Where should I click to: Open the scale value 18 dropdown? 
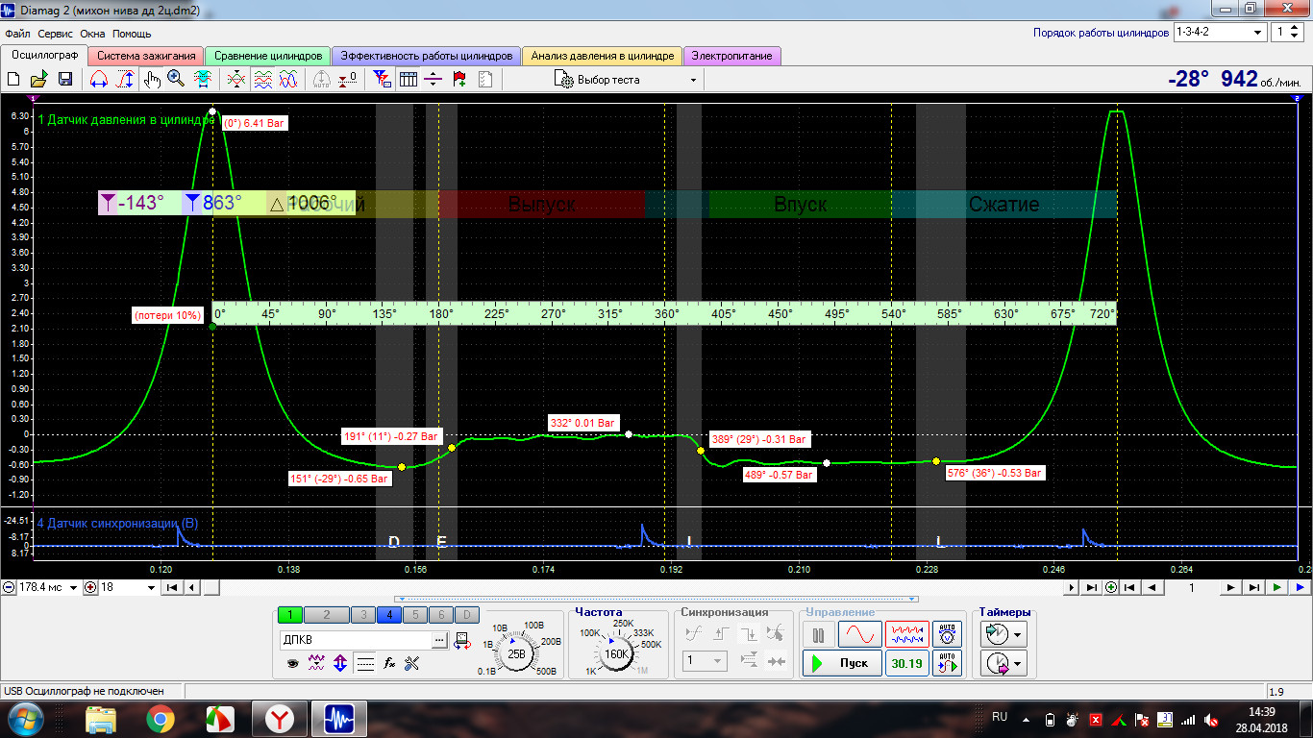[151, 587]
